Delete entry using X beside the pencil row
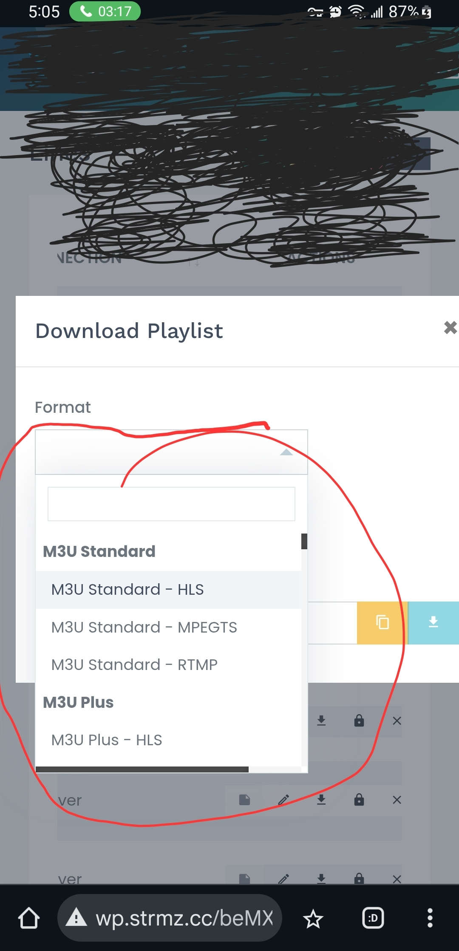Viewport: 459px width, 951px height. [397, 800]
